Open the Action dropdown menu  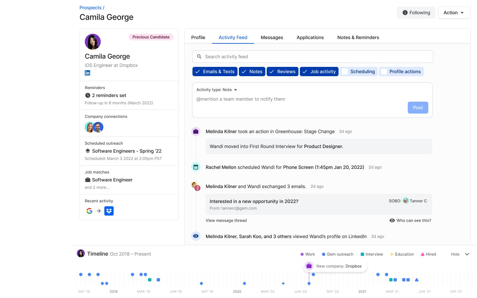click(454, 13)
